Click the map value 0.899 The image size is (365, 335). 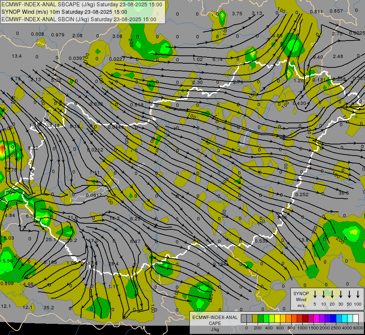7,283
